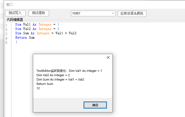This screenshot has width=185, height=117.
Task: Click line number 3 in the gutter
Action: point(6,34)
